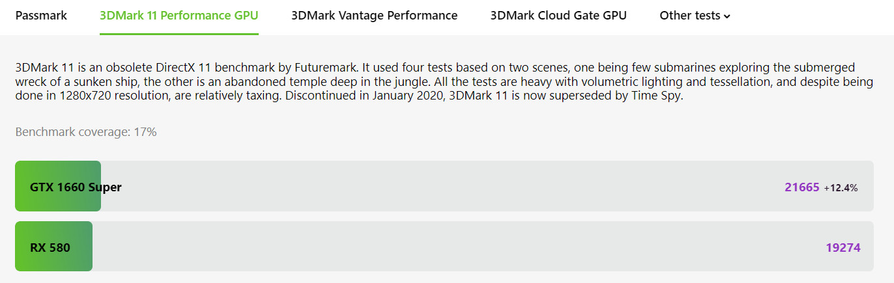Click the RX 580 label
The image size is (894, 283).
tap(50, 247)
